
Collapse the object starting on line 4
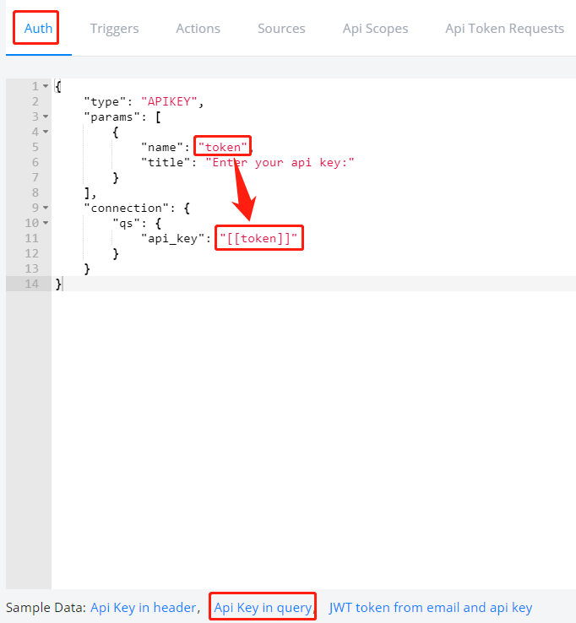46,133
